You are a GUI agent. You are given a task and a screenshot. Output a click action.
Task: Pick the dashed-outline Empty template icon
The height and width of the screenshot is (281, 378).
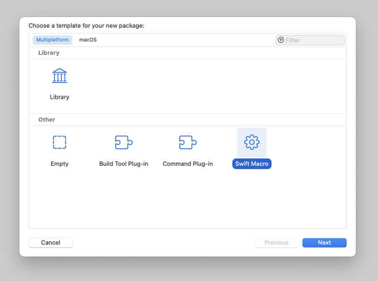(x=59, y=142)
